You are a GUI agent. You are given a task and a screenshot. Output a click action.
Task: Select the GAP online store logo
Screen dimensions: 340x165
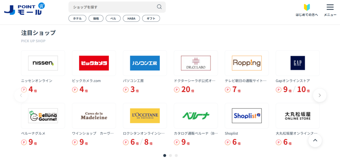[x=297, y=63]
